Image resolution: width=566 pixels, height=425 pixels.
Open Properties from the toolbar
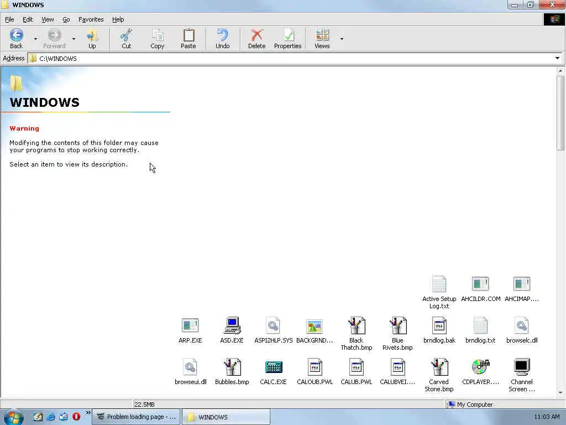coord(287,38)
